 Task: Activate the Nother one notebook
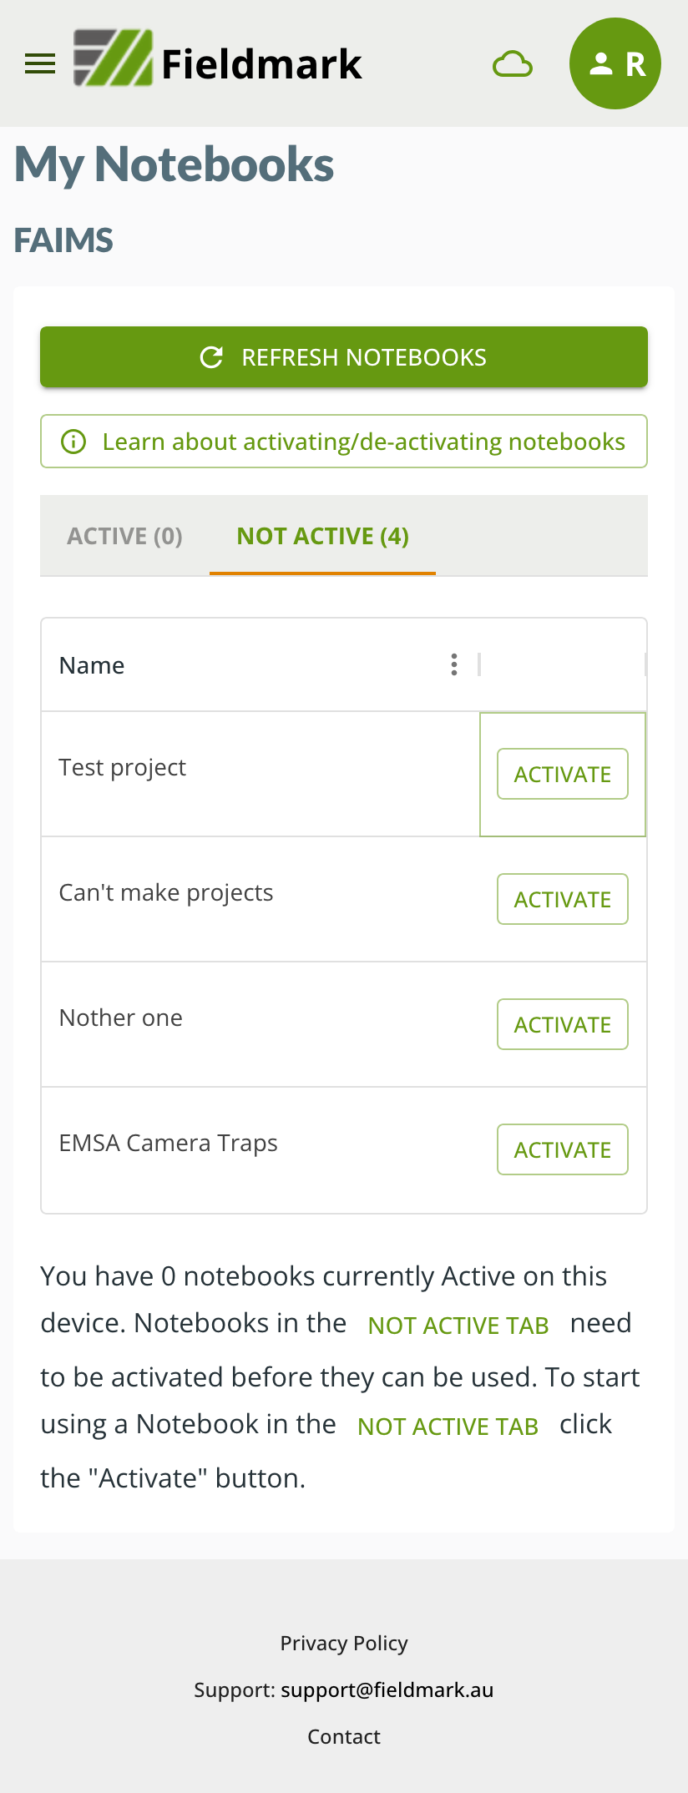pyautogui.click(x=563, y=1024)
